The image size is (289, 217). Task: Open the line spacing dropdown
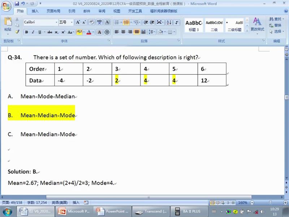(152, 32)
